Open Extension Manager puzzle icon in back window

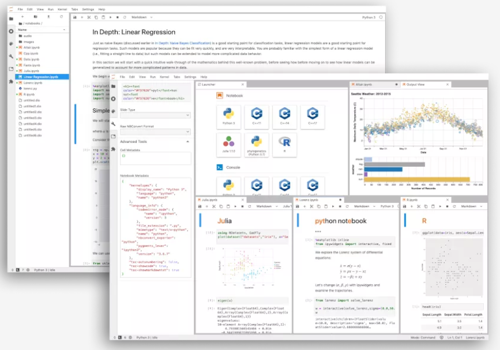click(x=11, y=82)
